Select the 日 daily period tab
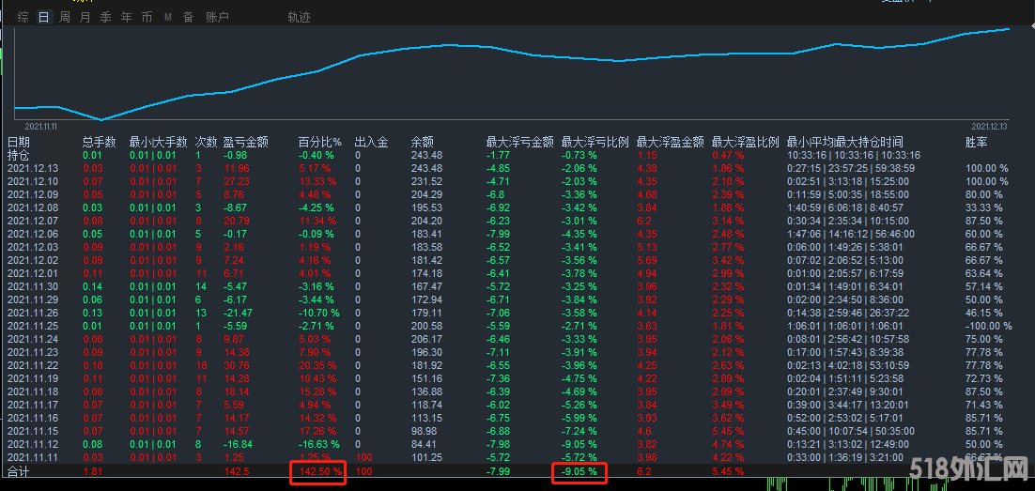 coord(43,17)
